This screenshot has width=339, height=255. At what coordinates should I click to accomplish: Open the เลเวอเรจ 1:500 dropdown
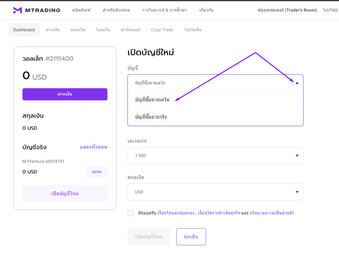pos(215,156)
